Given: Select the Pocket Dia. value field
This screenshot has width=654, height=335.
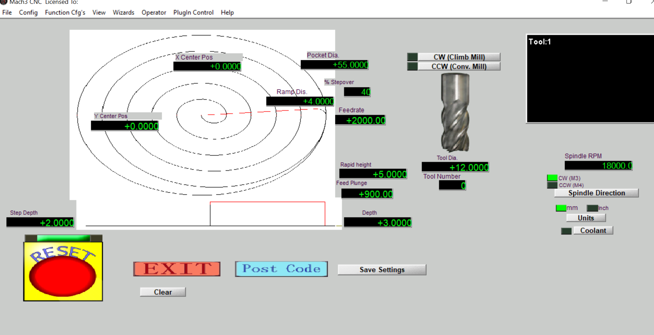Looking at the screenshot, I should coord(334,65).
